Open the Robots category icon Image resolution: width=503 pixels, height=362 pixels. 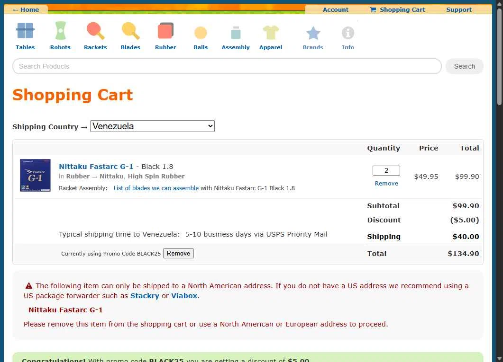point(60,31)
